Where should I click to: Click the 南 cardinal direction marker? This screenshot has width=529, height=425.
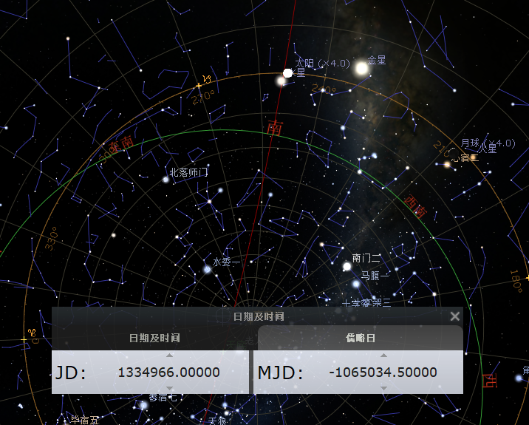pos(274,128)
